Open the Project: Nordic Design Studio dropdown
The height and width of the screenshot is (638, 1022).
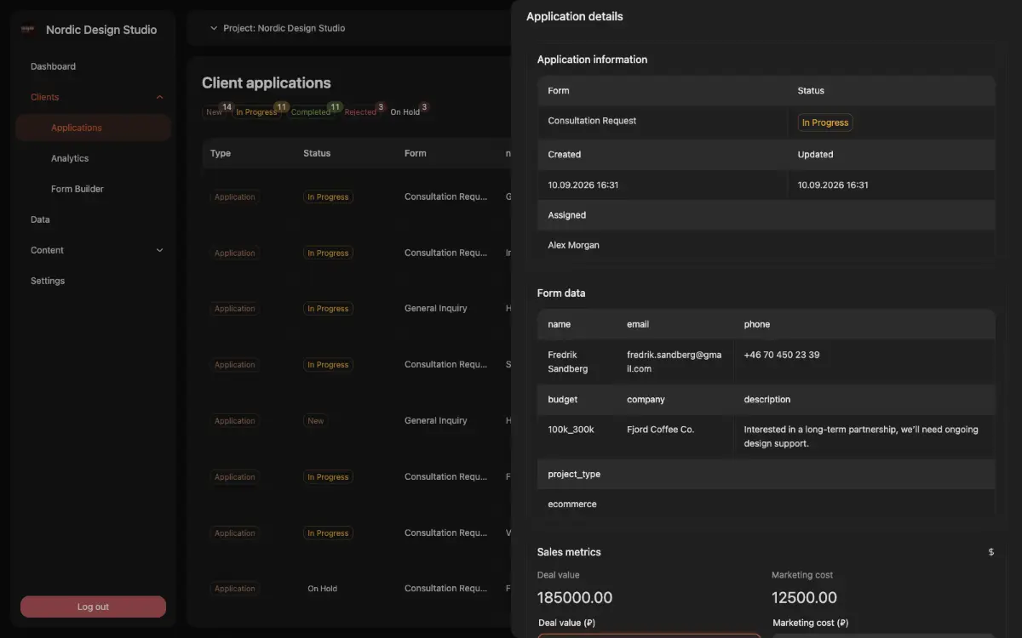[278, 28]
